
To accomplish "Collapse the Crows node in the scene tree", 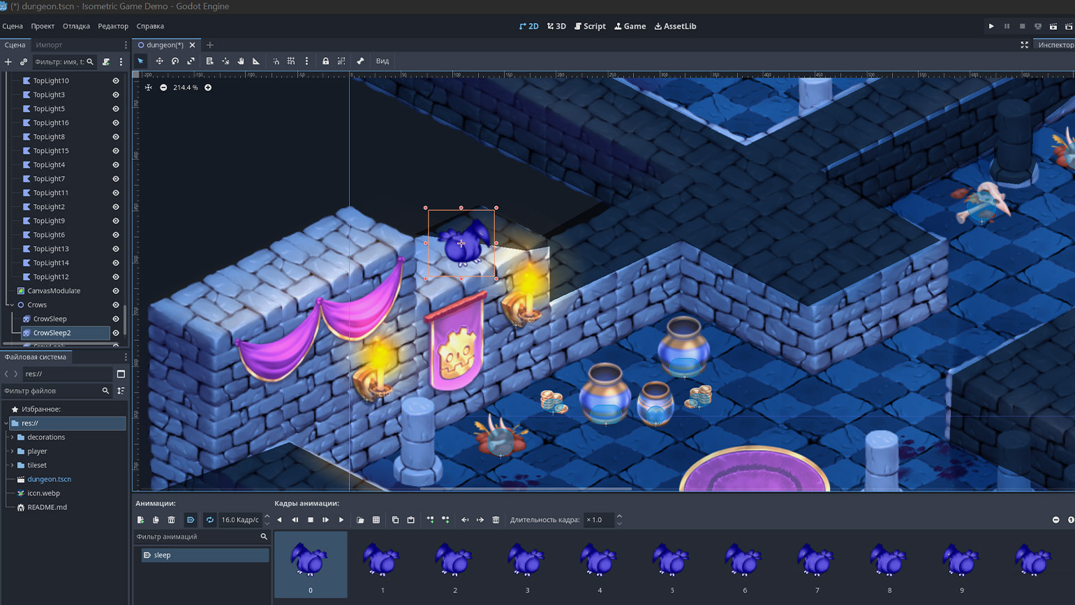I will [12, 305].
